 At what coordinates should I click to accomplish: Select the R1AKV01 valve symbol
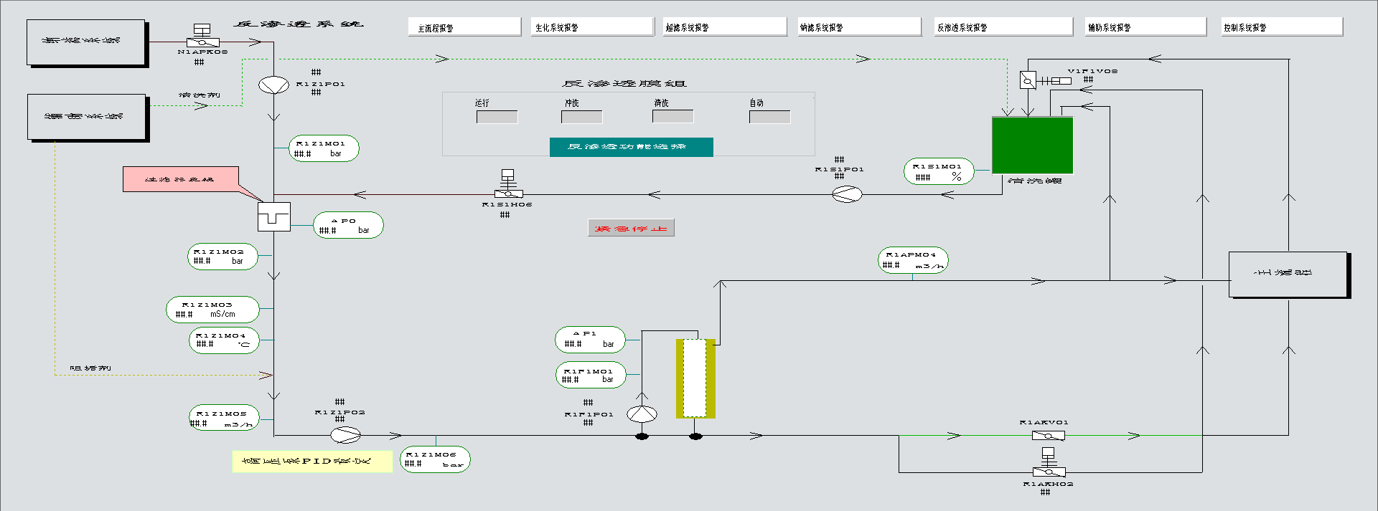point(1048,435)
